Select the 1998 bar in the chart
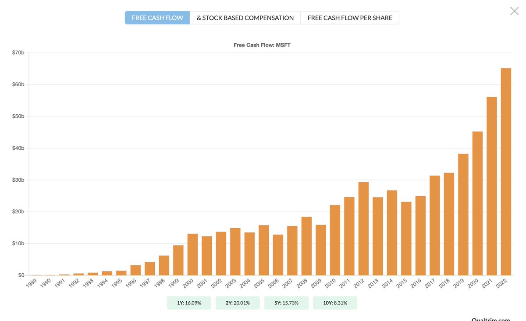 164,265
